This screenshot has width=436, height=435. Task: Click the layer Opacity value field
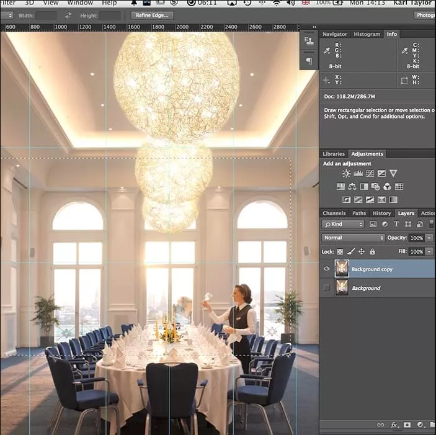[417, 238]
